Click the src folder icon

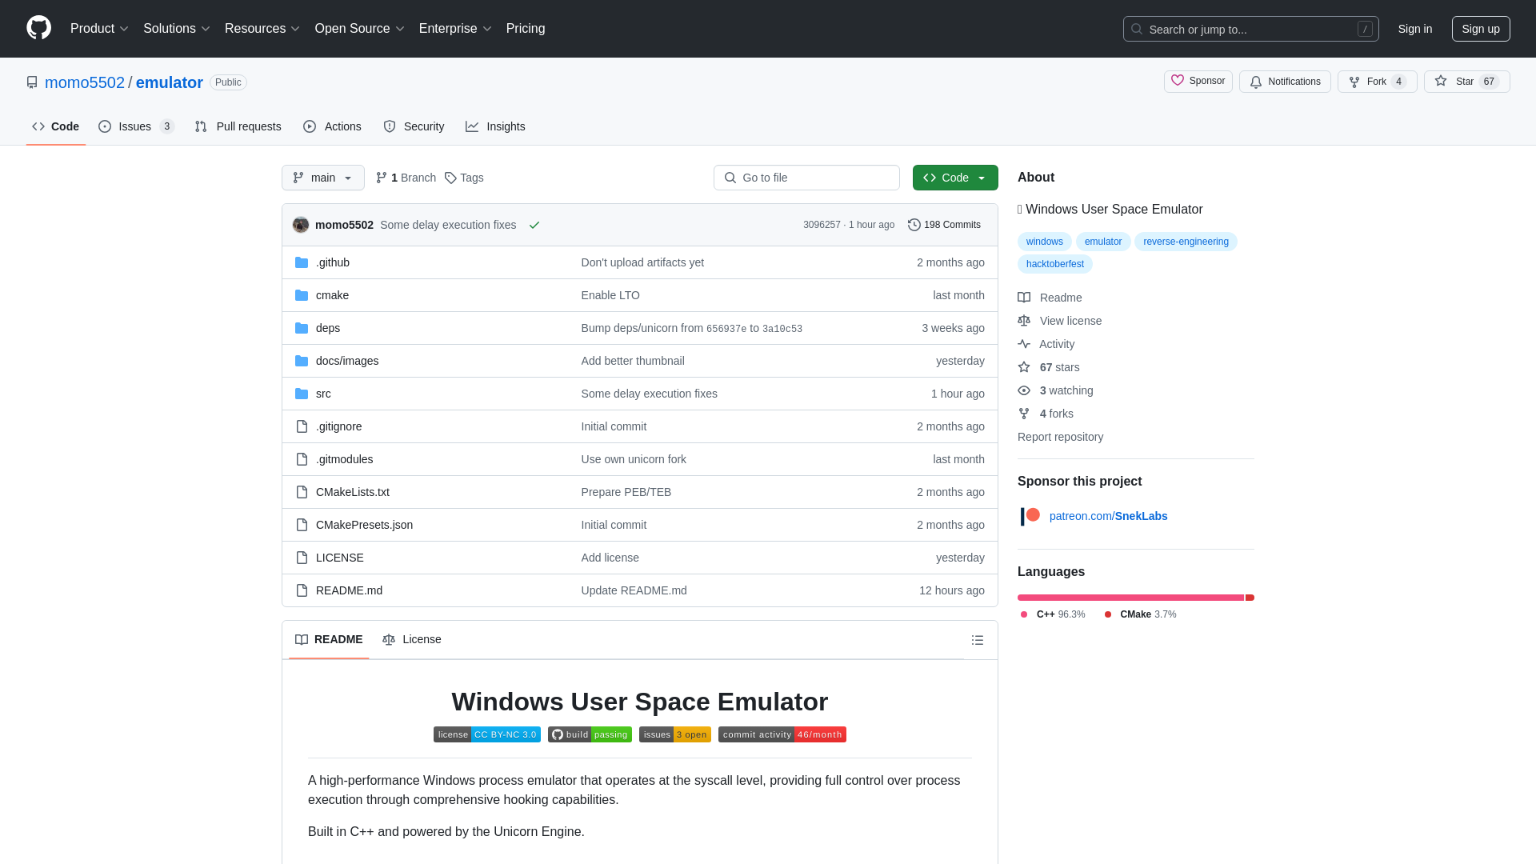coord(302,394)
